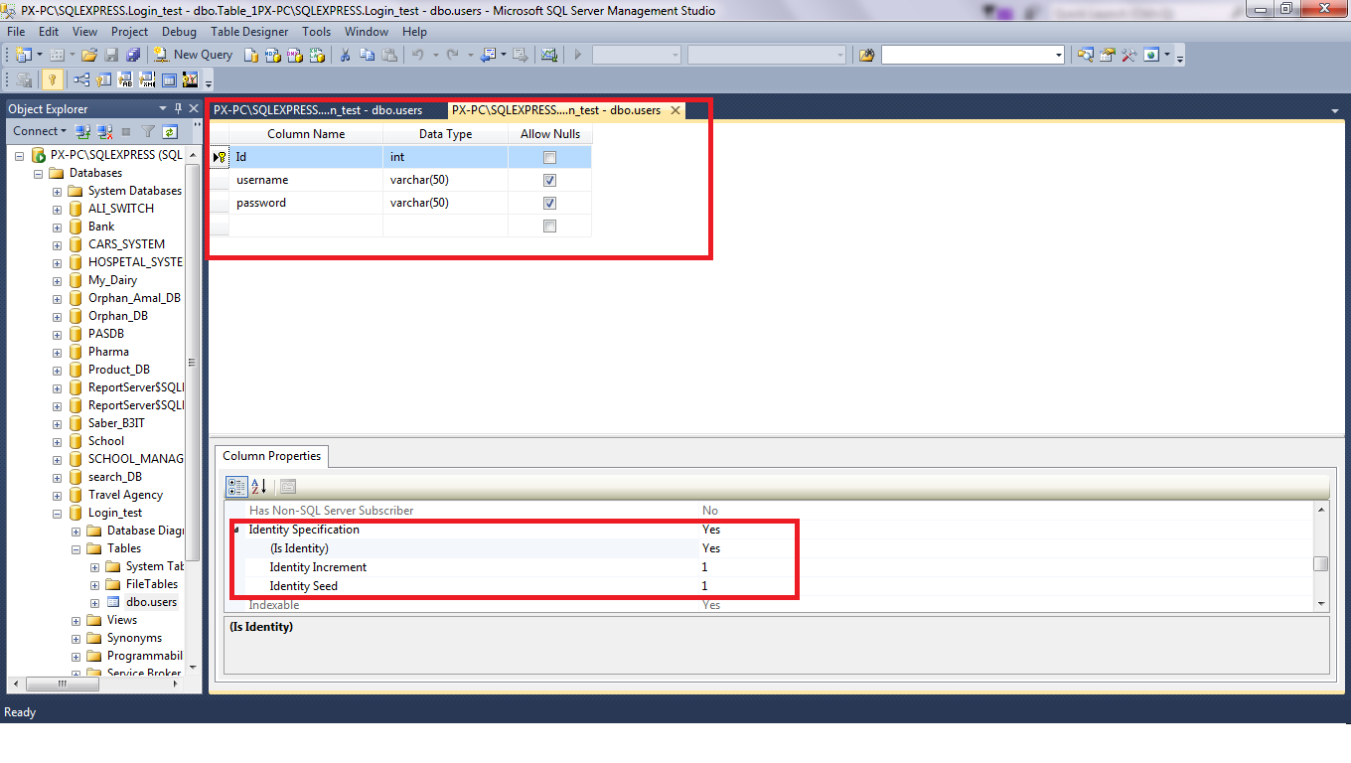Click the Analysis Services XMLA Query icon
The height and width of the screenshot is (763, 1351).
click(x=317, y=55)
